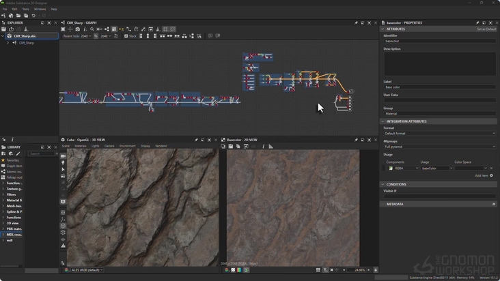This screenshot has width=500, height=281.
Task: Click the Set as Default button
Action: [x=486, y=29]
